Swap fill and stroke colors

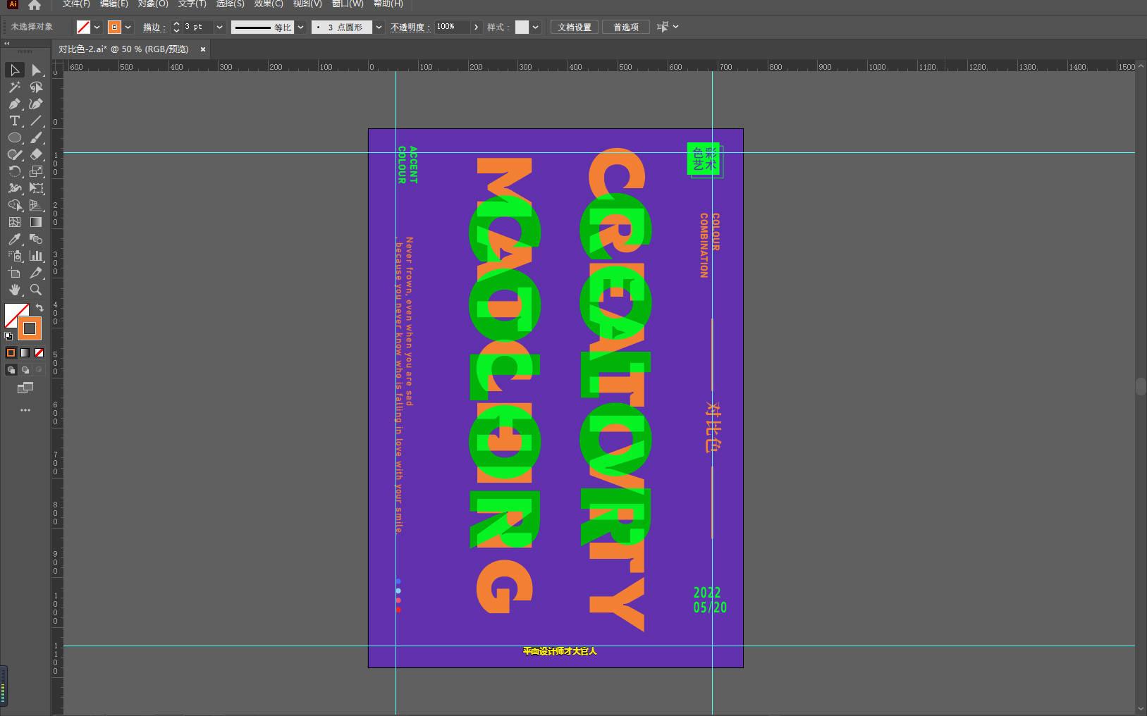[x=39, y=308]
